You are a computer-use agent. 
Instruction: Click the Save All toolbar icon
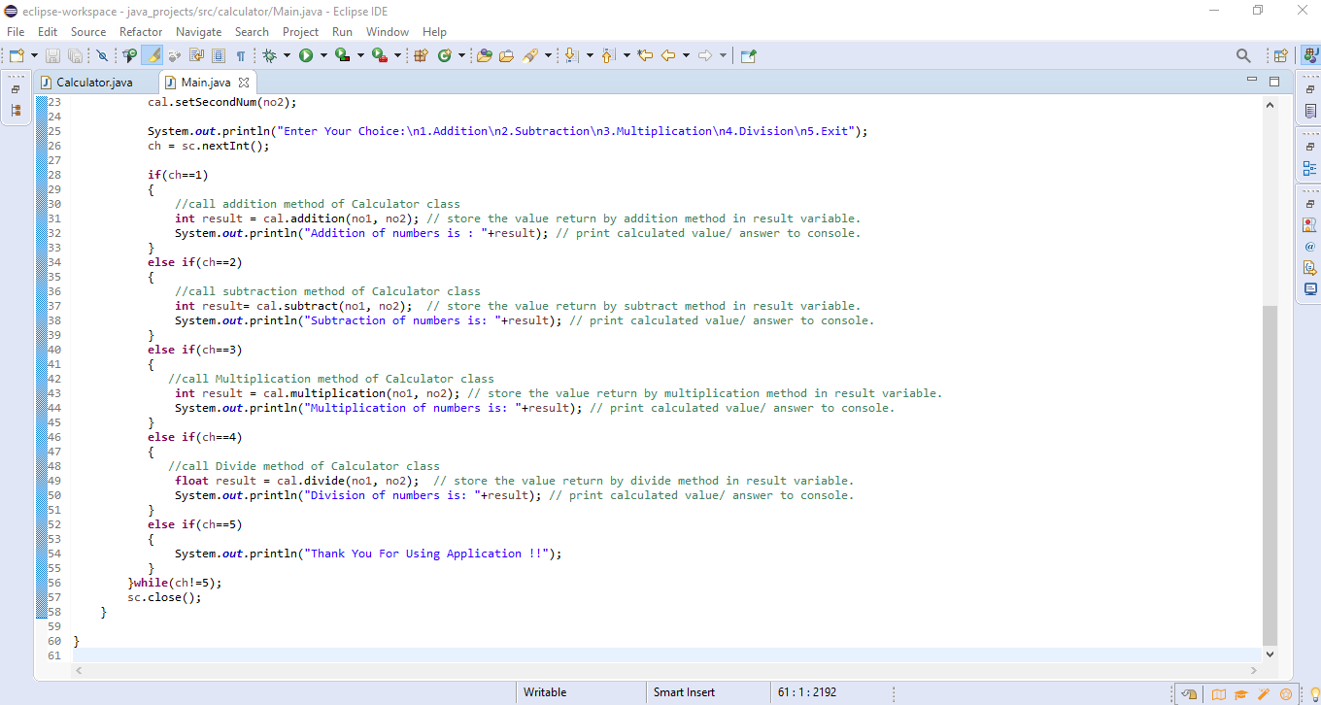point(75,55)
